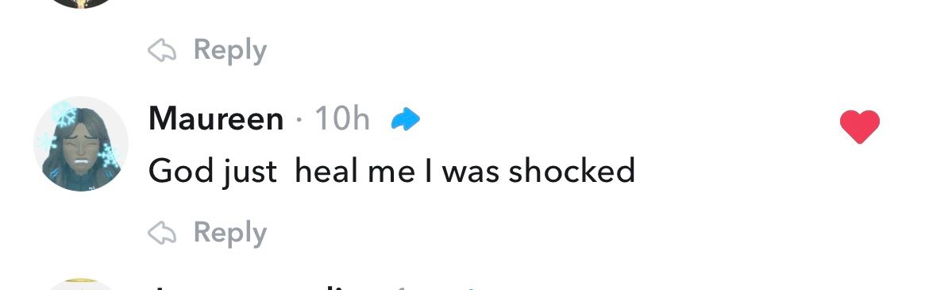Tap the red heart on Maureen's comment
The width and height of the screenshot is (929, 290).
click(860, 126)
